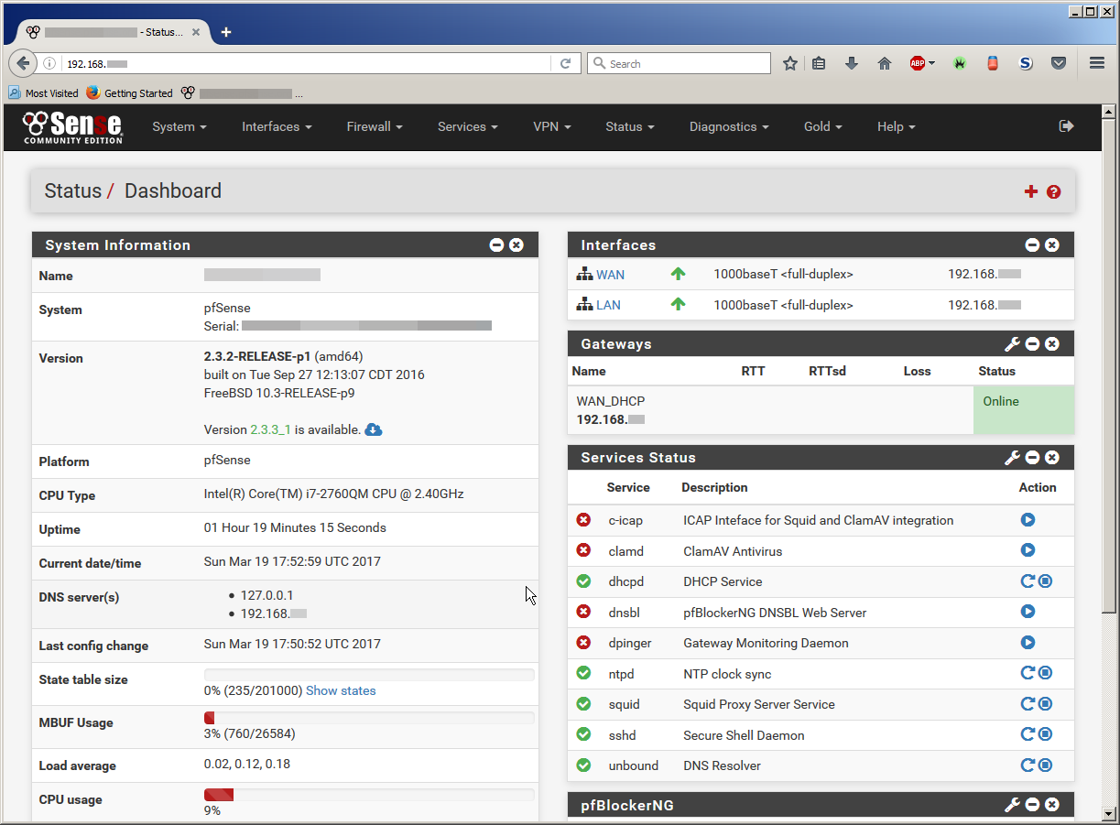
Task: Stop the squid proxy service
Action: [1045, 704]
